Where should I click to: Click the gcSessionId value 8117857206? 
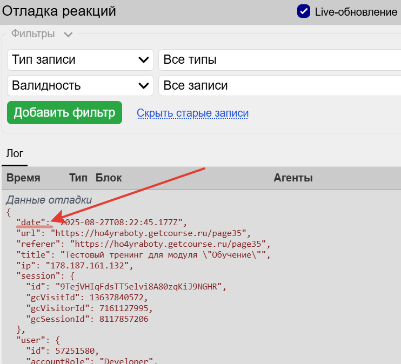coord(124,319)
